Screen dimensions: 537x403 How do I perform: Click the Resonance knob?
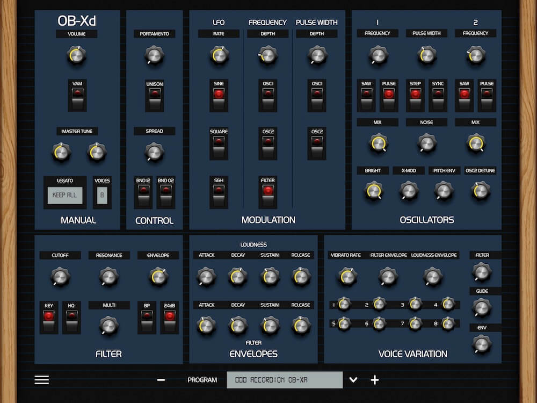coord(109,276)
